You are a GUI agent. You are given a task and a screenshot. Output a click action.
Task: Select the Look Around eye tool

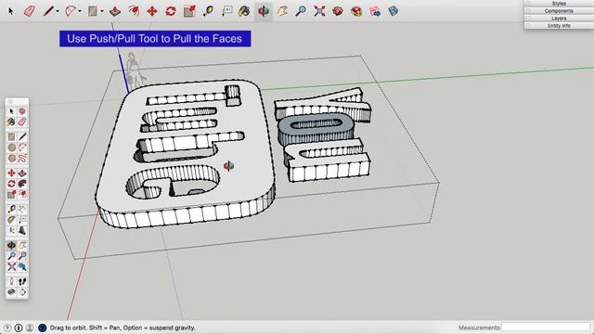(x=11, y=292)
